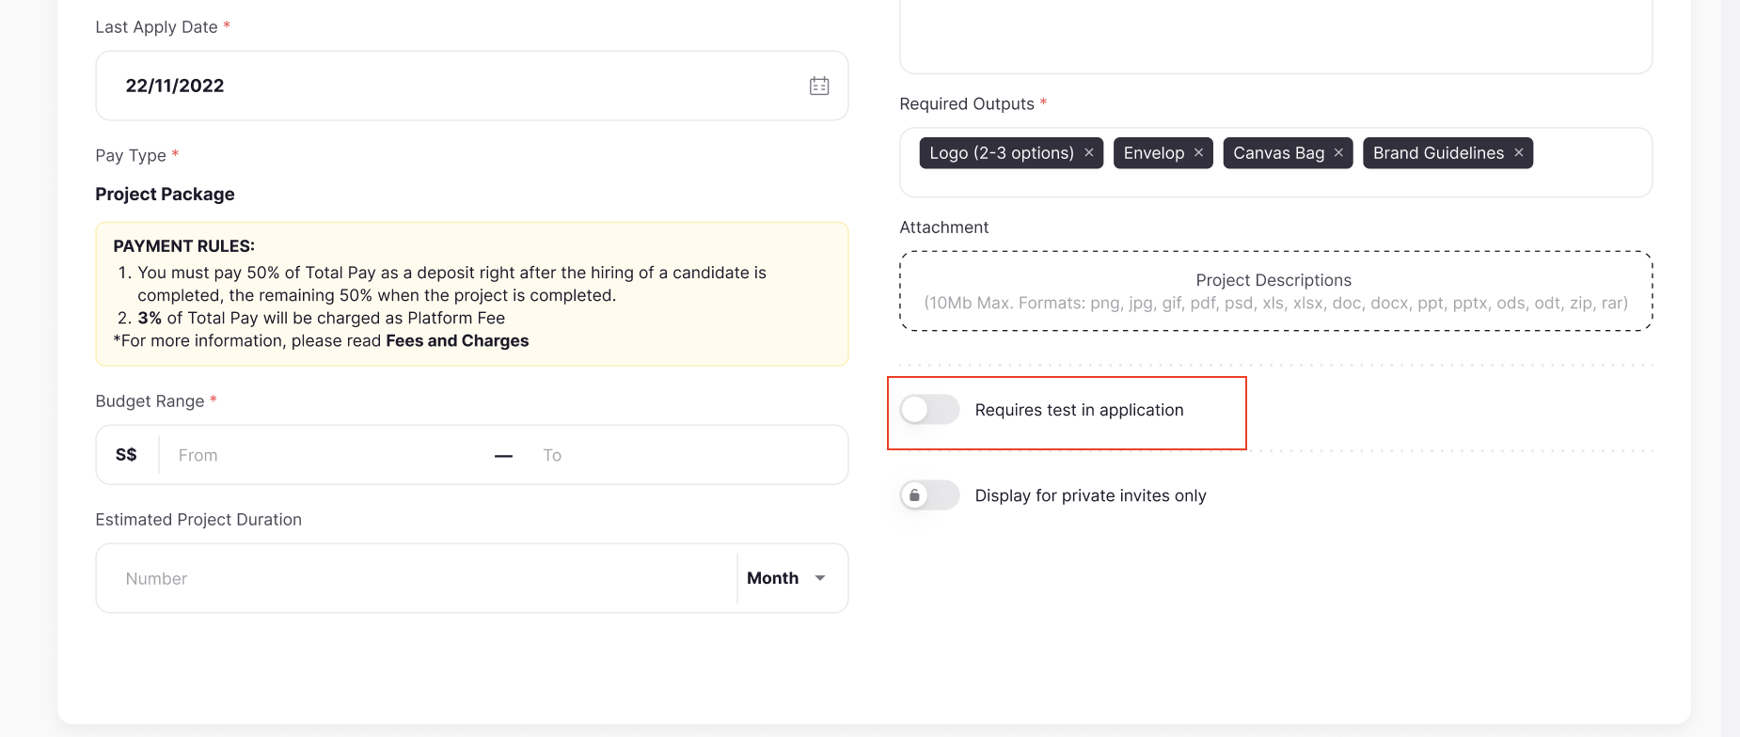Screen dimensions: 1740x737
Task: Click the Last Apply Date field
Action: tap(451, 86)
